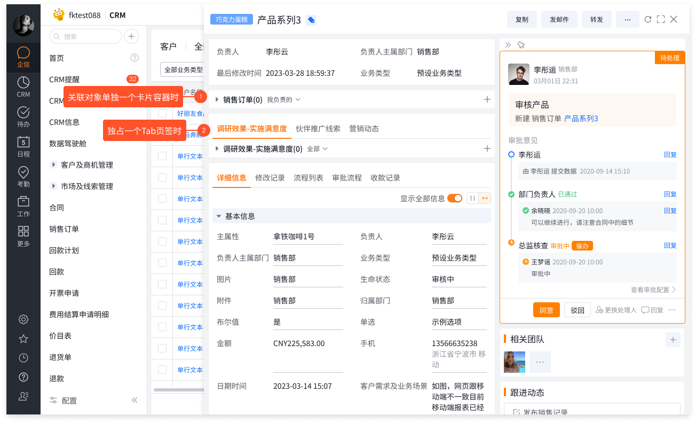Click the team member photo thumbnail

tap(515, 362)
